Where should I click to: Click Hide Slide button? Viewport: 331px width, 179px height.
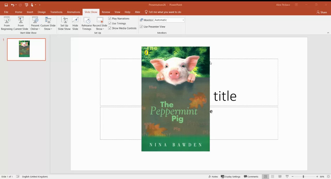click(75, 24)
